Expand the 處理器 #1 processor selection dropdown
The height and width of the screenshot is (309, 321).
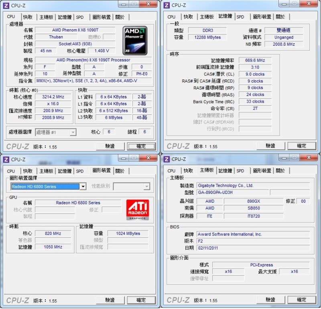coord(73,132)
